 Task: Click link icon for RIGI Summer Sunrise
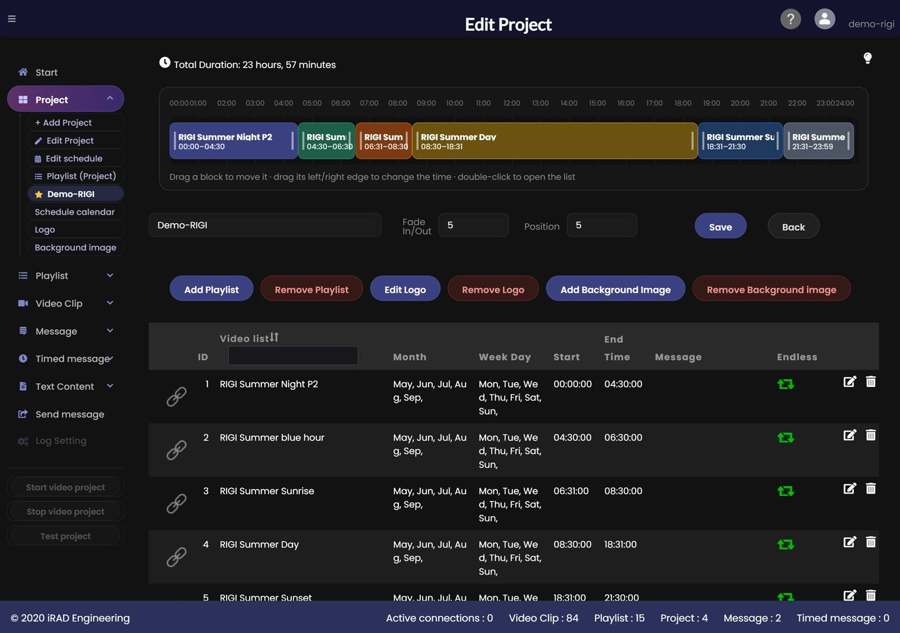[x=176, y=504]
